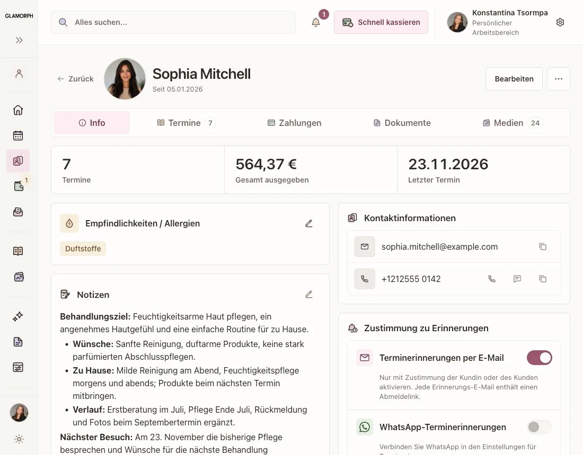Click the GLAMORPH logo
583x455 pixels.
(x=19, y=16)
